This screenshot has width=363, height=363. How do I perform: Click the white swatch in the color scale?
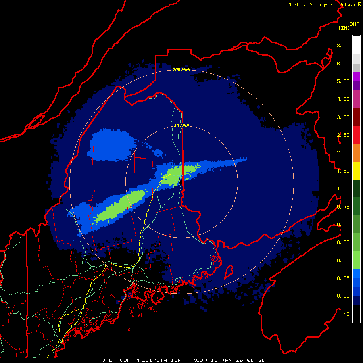click(356, 45)
